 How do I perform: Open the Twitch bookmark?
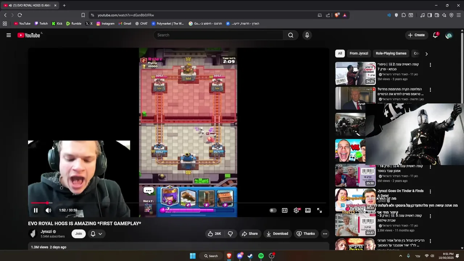click(41, 24)
